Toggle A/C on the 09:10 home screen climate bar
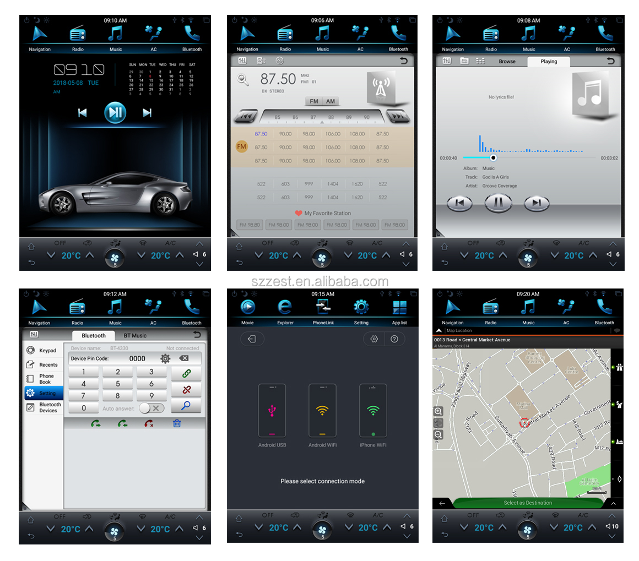 [x=170, y=243]
